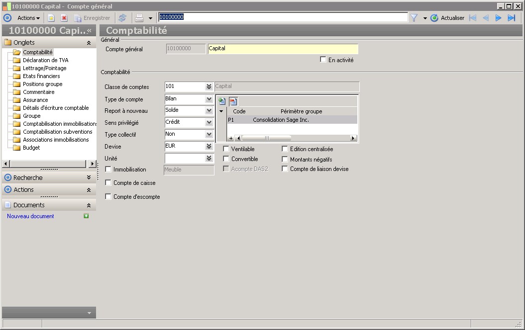Screen dimensions: 525x330
Task: Click the red delete record icon
Action: pos(64,18)
